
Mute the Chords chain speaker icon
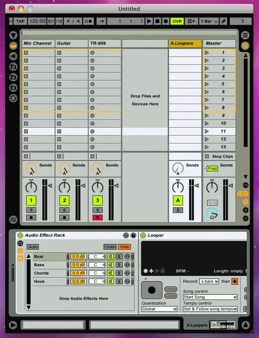110,273
